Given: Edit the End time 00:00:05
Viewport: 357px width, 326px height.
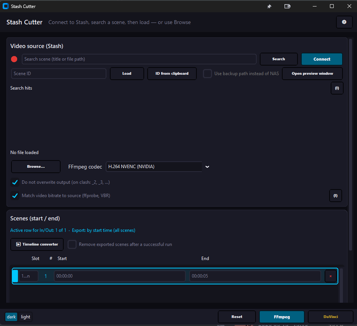Looking at the screenshot, I should point(255,276).
